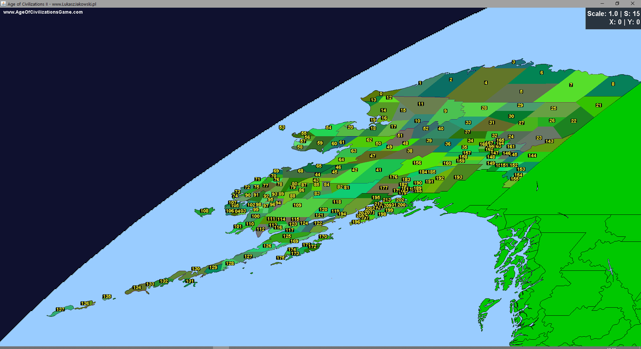Select the island labeled 136
Image resolution: width=641 pixels, height=349 pixels.
tap(85, 304)
